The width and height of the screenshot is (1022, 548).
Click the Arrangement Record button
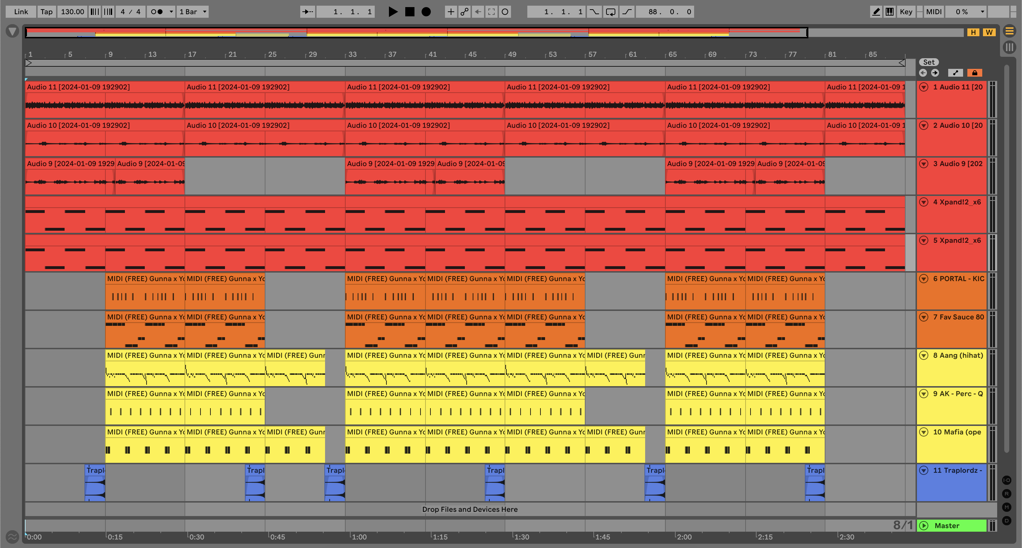point(426,12)
